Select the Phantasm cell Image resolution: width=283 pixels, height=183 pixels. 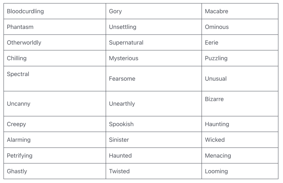(x=20, y=27)
